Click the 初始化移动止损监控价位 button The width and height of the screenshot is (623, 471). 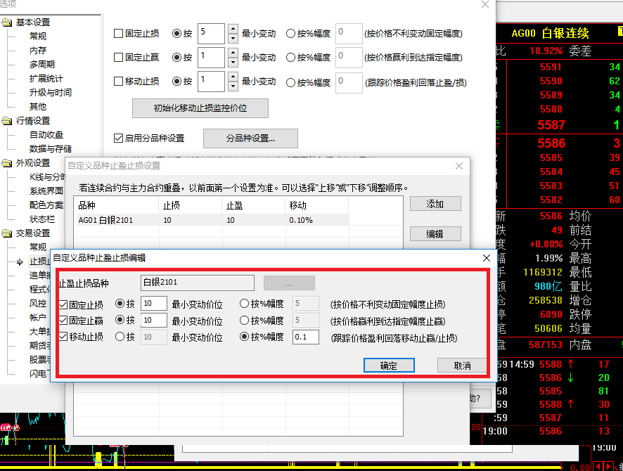200,108
